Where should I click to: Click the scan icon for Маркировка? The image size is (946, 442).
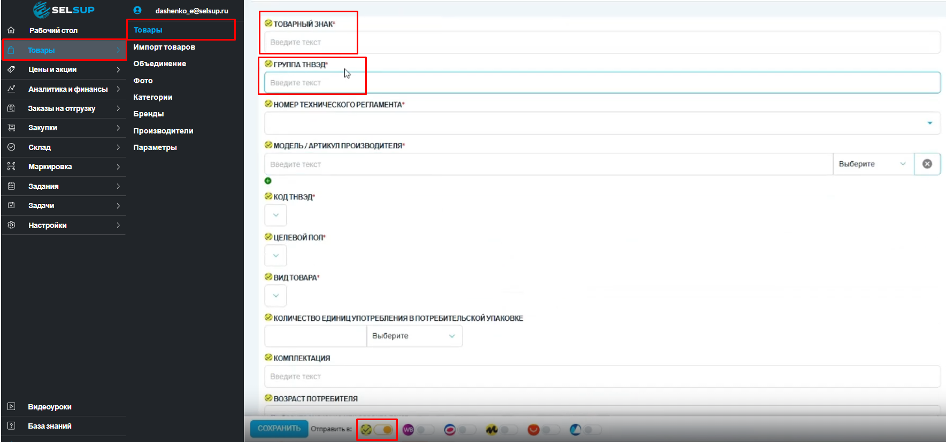click(x=11, y=167)
